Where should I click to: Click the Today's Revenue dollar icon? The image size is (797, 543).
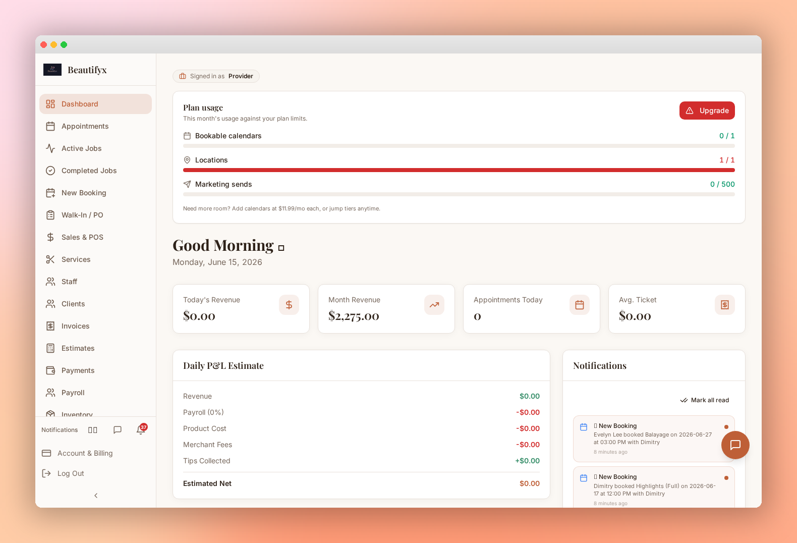tap(289, 305)
